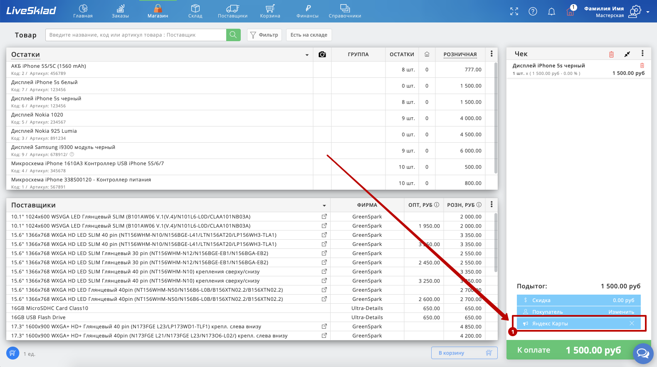The width and height of the screenshot is (657, 367).
Task: Open external link of first 10.1" 1024x600 row
Action: pos(324,216)
